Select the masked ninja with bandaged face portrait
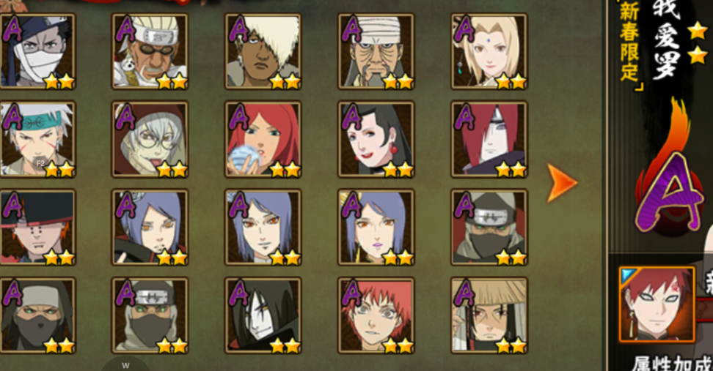 (37, 51)
